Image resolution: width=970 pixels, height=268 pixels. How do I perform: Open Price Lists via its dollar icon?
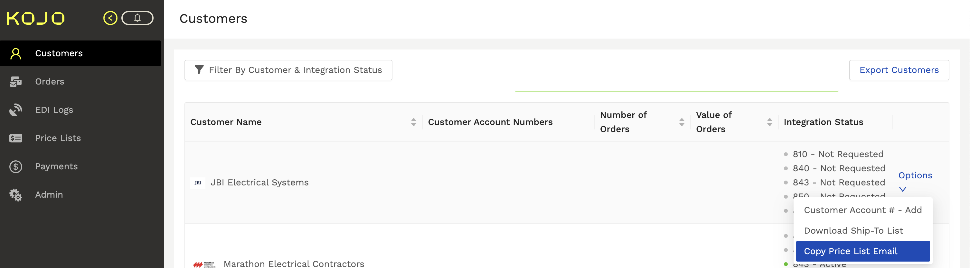(x=16, y=138)
